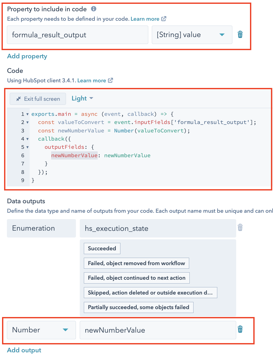Image resolution: width=273 pixels, height=361 pixels.
Task: Open the [String] value type dropdown
Action: point(222,35)
